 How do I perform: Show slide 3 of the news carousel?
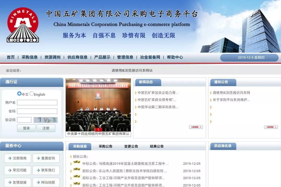[113, 130]
